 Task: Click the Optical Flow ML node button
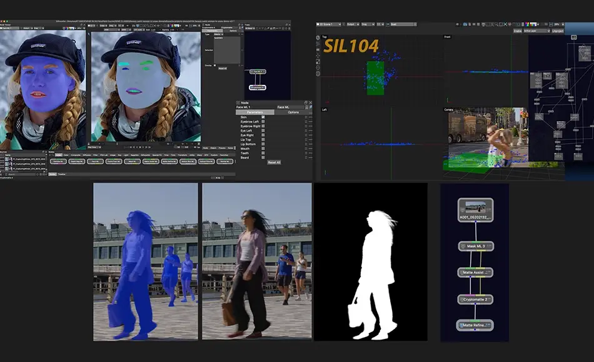[206, 162]
